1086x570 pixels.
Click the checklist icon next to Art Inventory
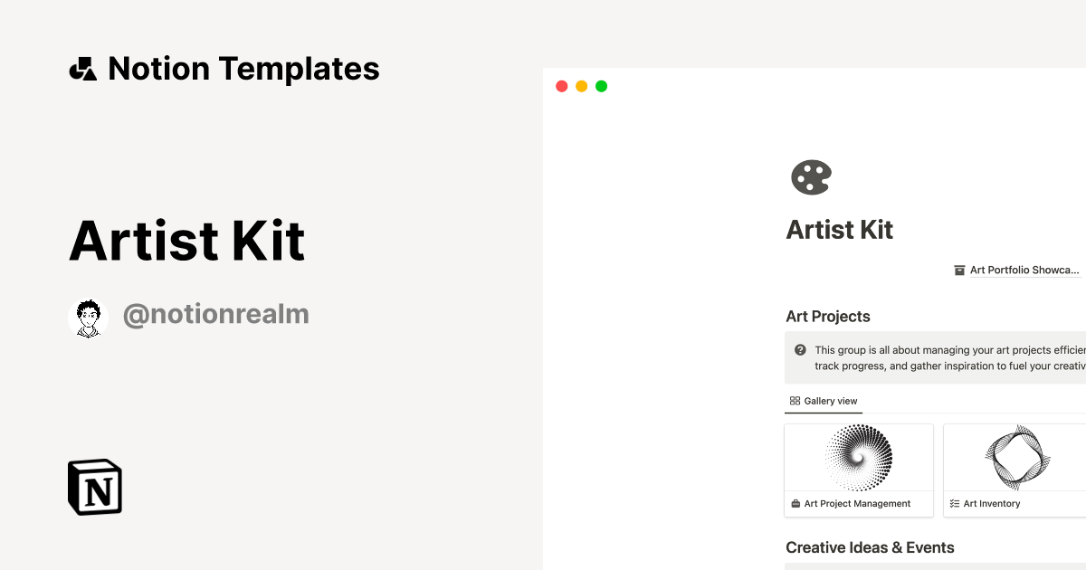point(953,503)
